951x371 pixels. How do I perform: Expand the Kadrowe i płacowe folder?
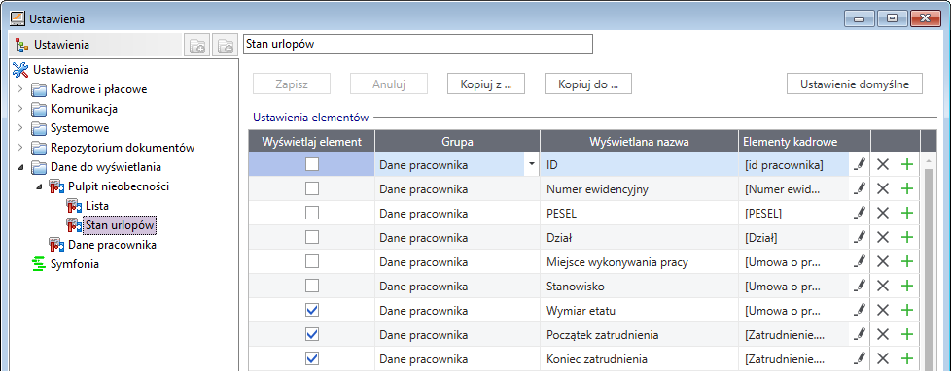(x=20, y=89)
